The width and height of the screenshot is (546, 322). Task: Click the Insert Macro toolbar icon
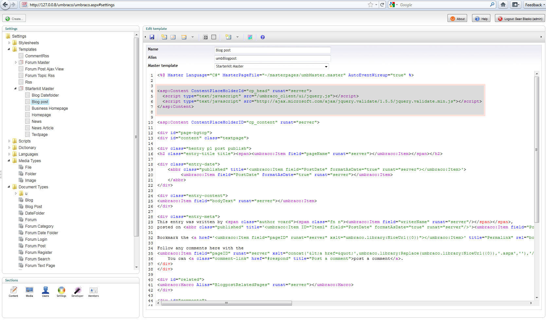pos(184,37)
